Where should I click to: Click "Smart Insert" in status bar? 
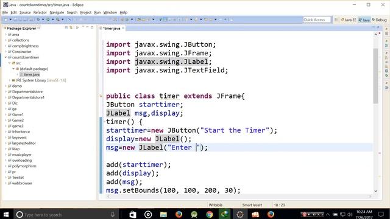coord(252,205)
